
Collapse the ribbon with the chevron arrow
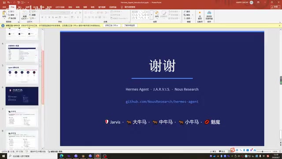point(280,22)
